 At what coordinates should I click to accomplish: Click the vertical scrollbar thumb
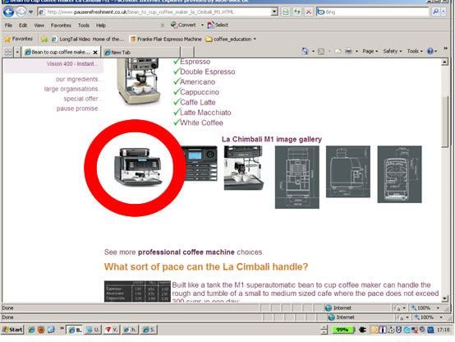(x=444, y=122)
